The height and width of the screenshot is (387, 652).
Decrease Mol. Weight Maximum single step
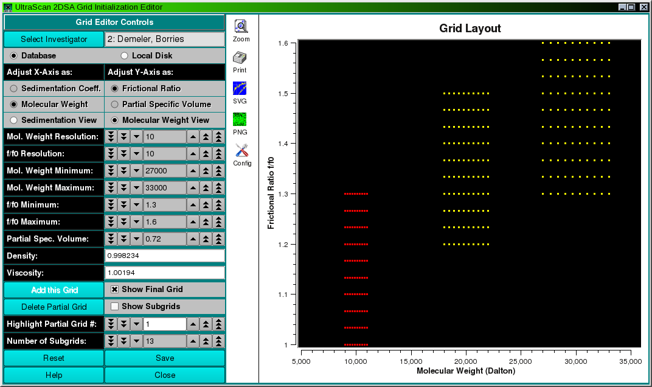[x=136, y=187]
